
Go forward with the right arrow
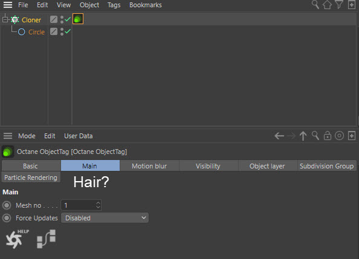(291, 136)
